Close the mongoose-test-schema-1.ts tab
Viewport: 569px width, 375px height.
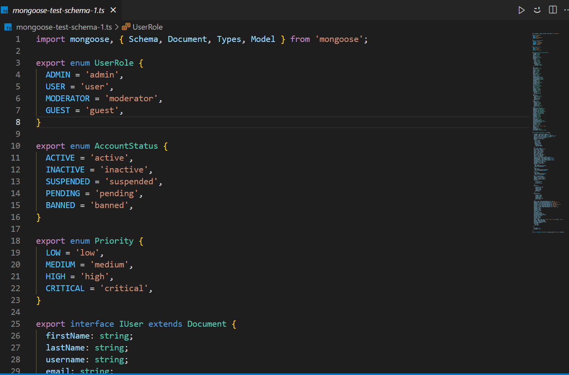[x=113, y=10]
